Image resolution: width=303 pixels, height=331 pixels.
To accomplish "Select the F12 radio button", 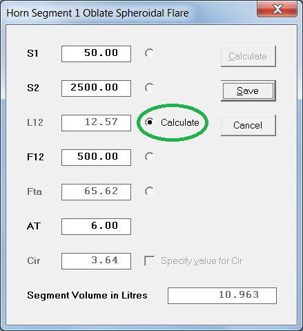I will [150, 157].
